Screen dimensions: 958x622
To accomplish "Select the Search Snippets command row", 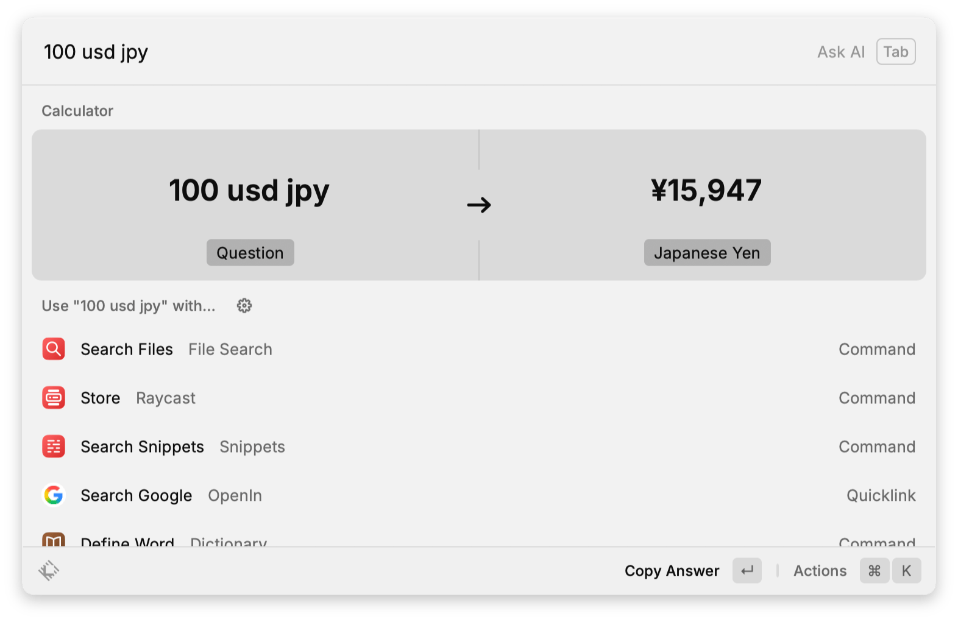I will pos(478,447).
